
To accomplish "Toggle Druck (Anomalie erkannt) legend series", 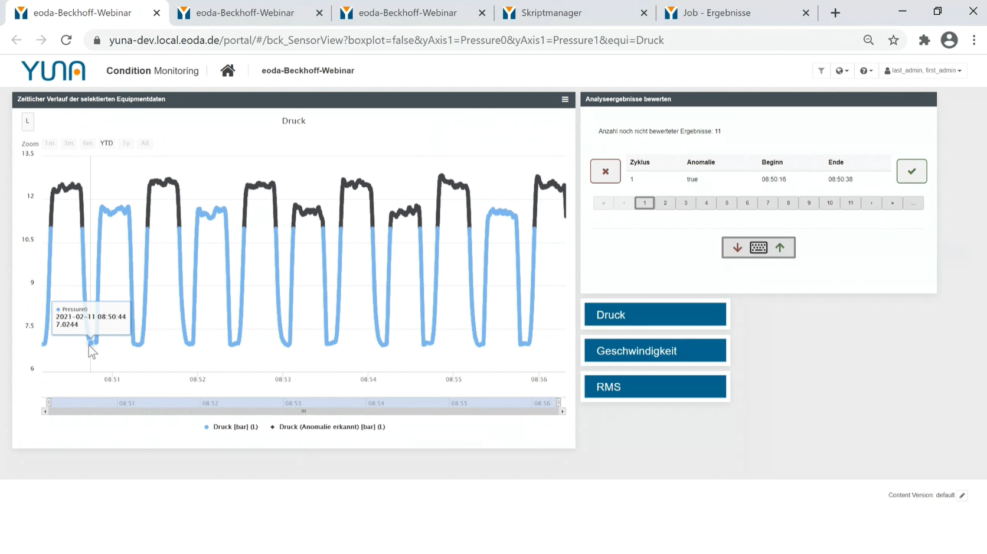I will [328, 427].
